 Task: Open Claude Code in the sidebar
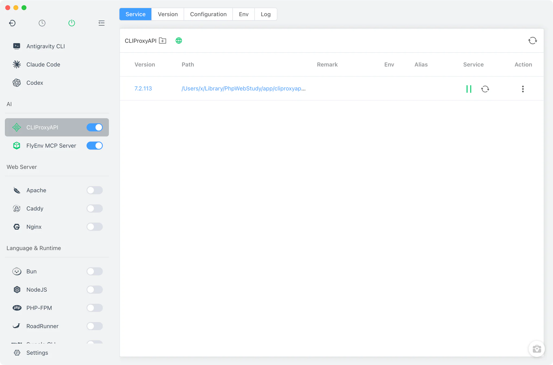coord(43,64)
